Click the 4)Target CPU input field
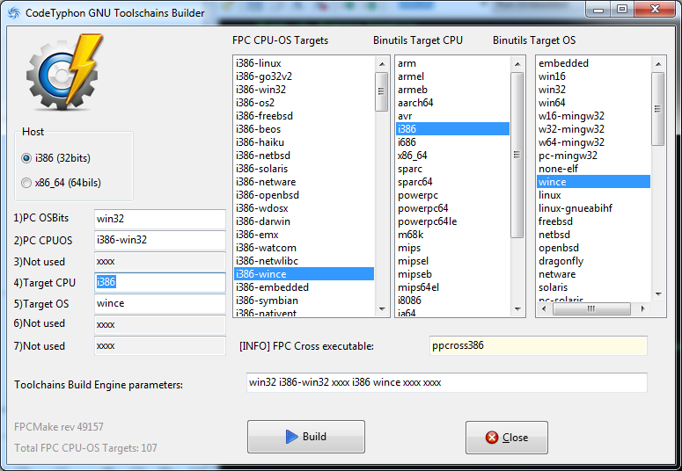682x471 pixels. coord(159,282)
